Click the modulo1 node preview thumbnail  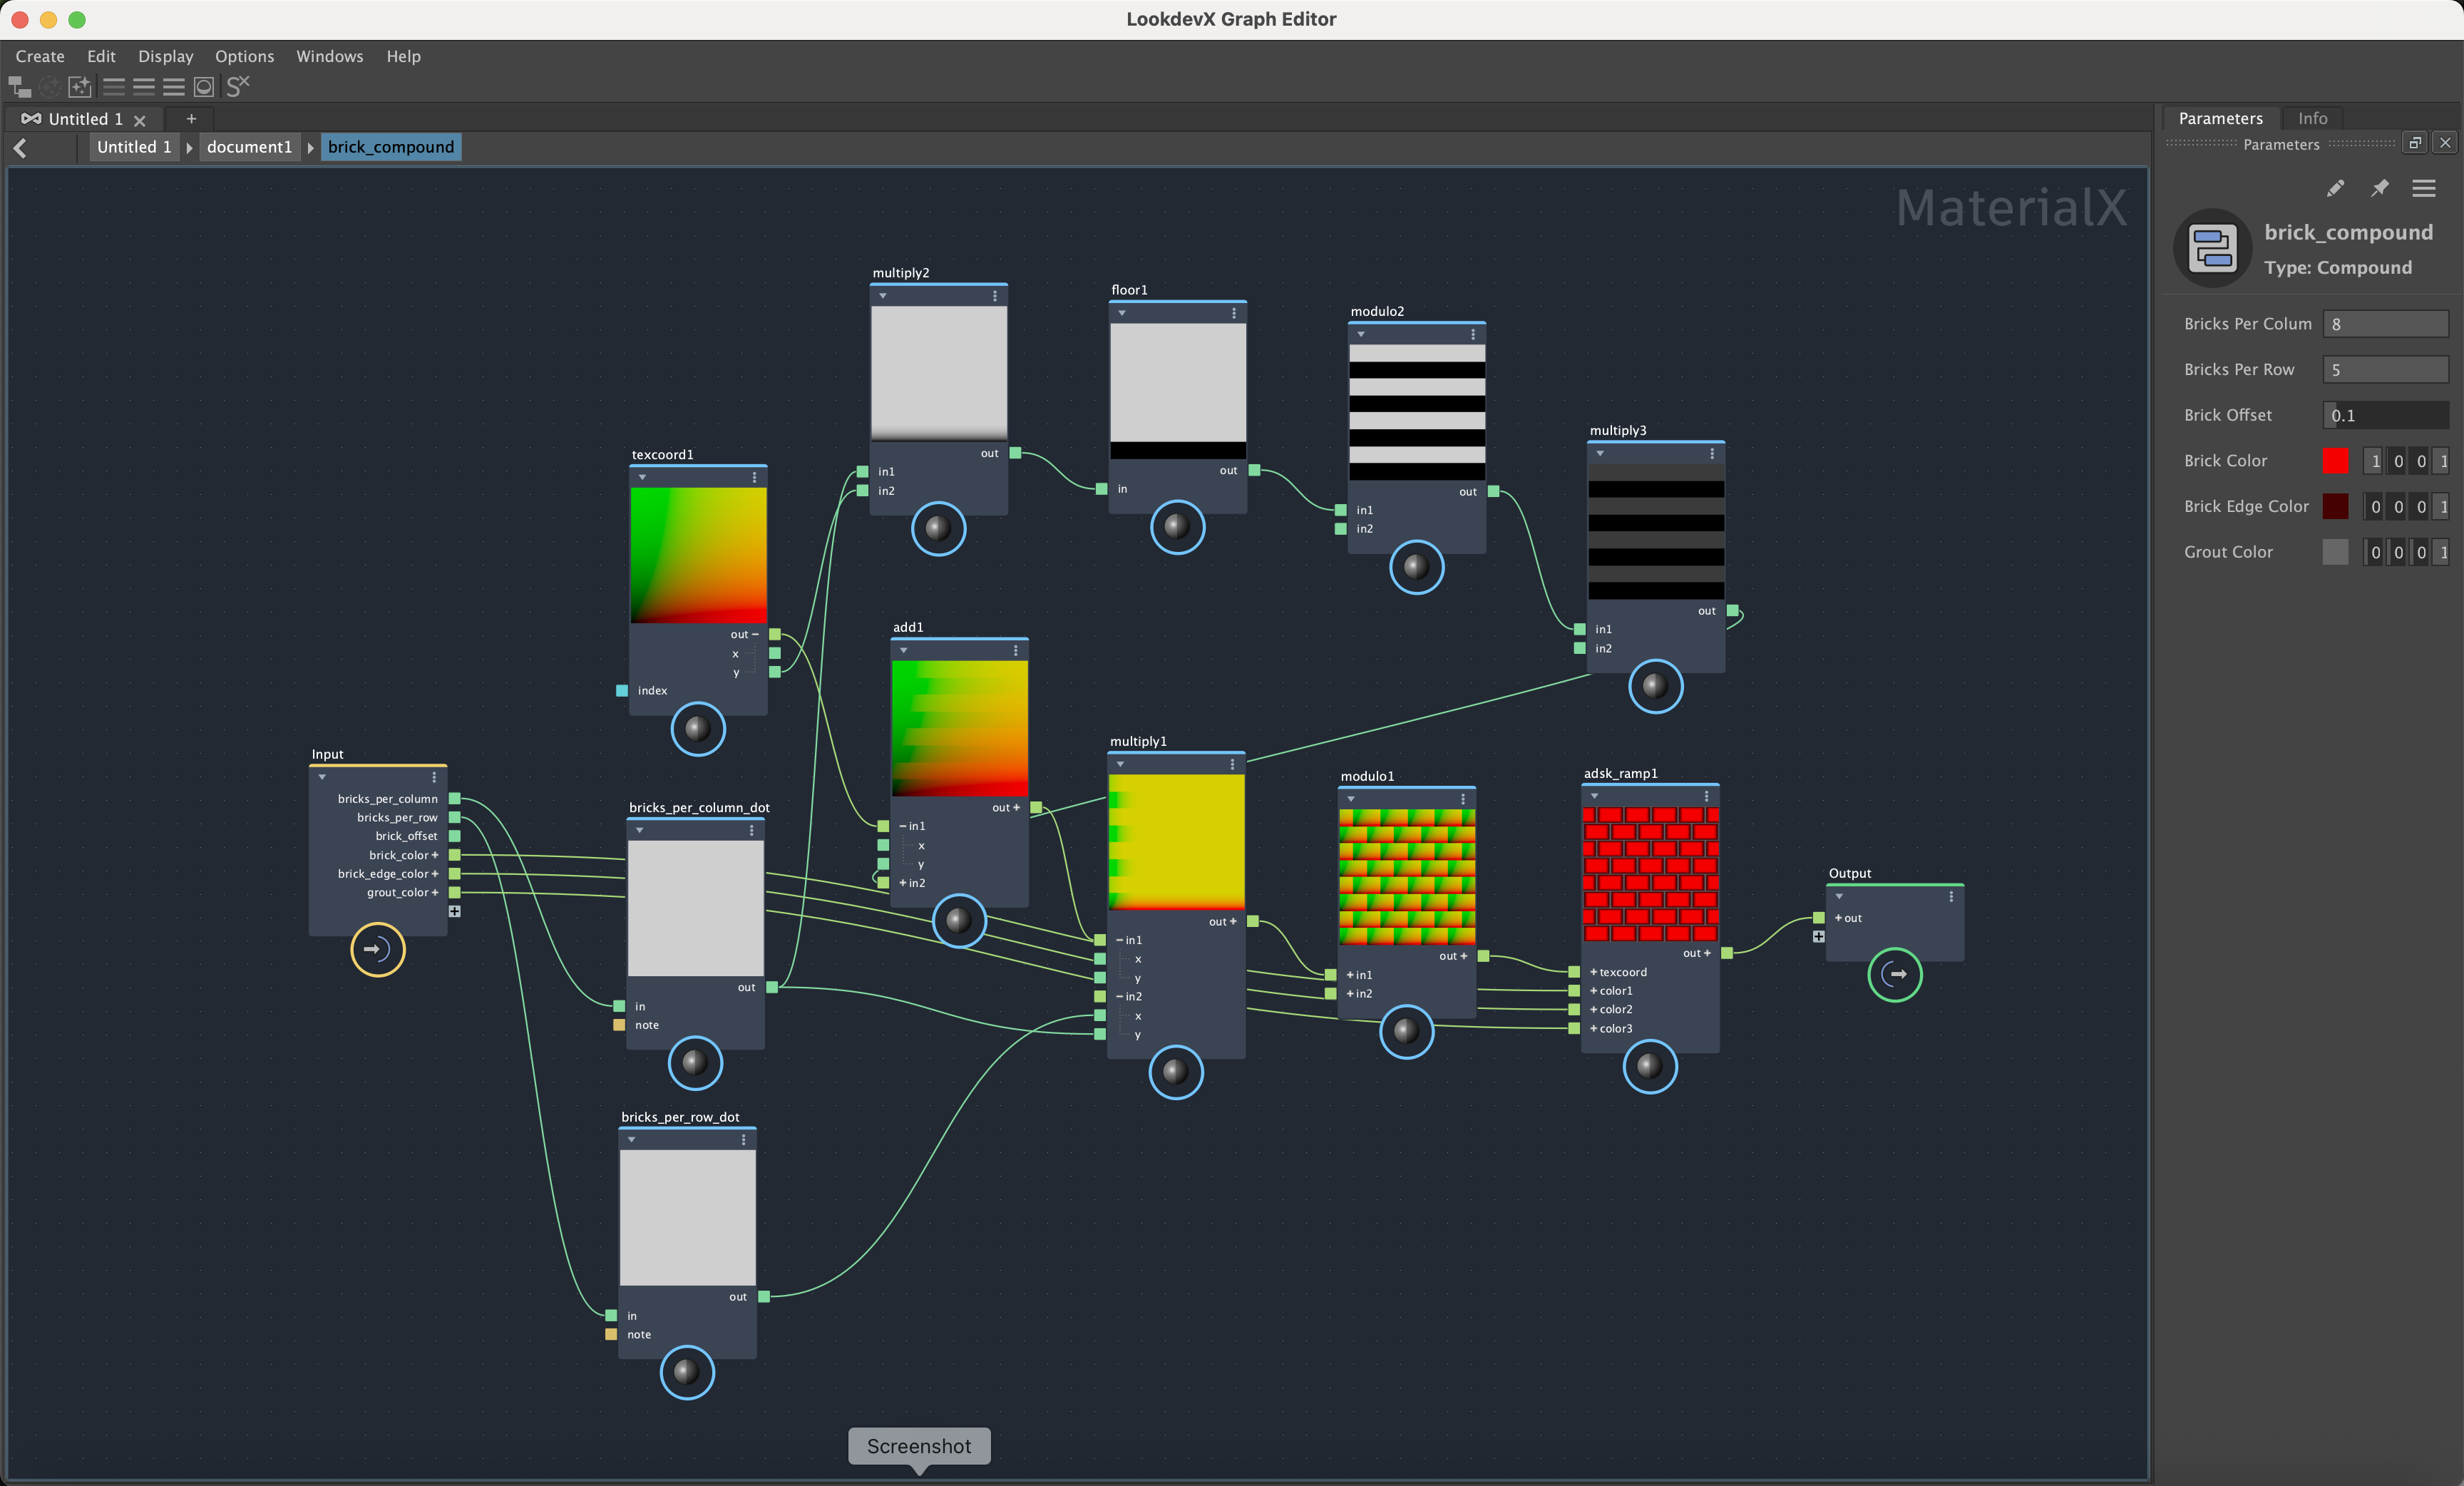[x=1406, y=877]
